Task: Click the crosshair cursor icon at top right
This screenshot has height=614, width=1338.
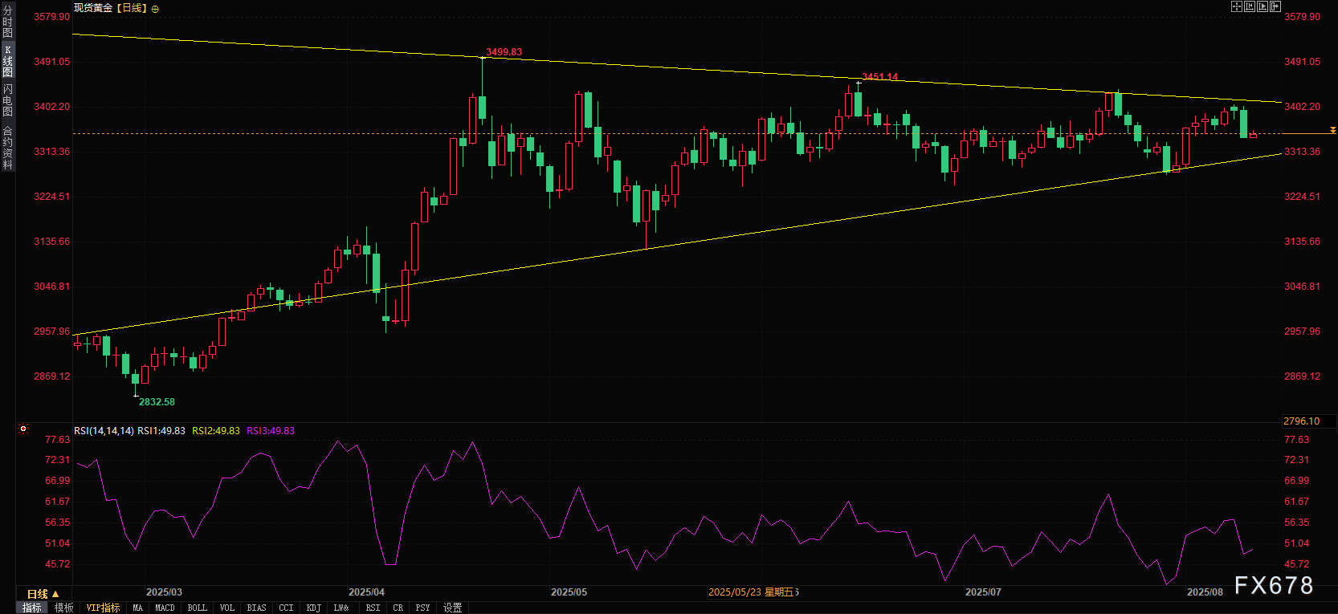Action: pyautogui.click(x=1237, y=6)
